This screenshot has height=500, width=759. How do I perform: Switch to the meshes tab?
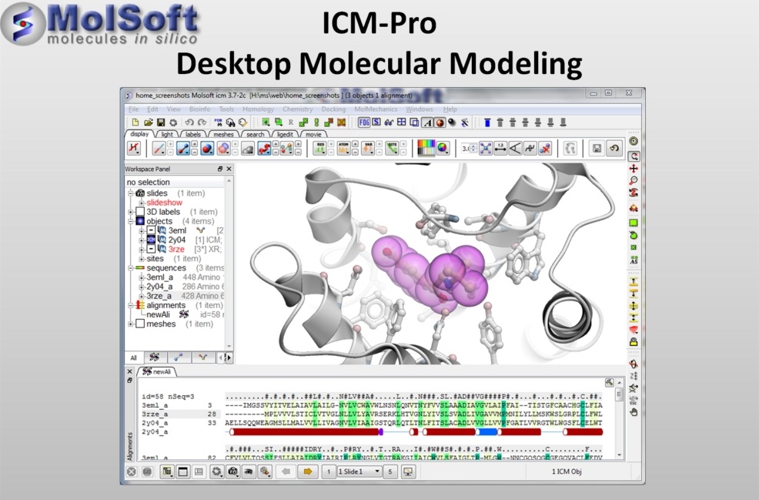[224, 134]
